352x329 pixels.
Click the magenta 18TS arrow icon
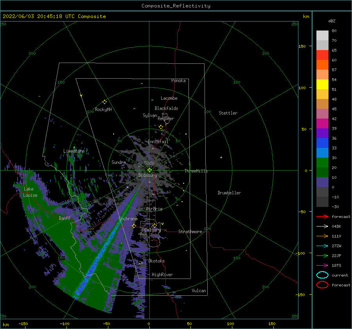click(x=322, y=266)
